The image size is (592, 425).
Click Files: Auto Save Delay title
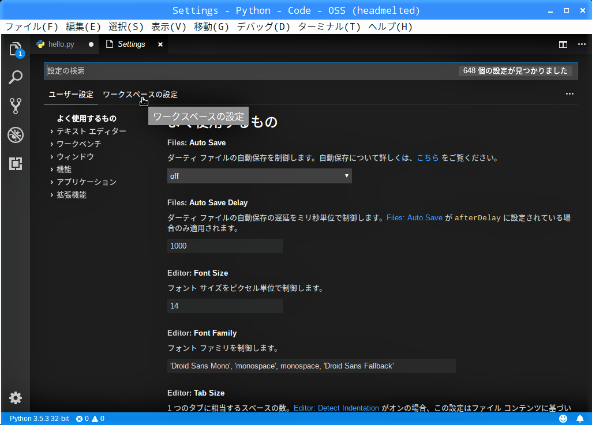tap(207, 202)
